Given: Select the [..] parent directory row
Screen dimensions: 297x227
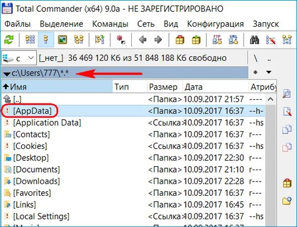Looking at the screenshot, I should click(133, 99).
